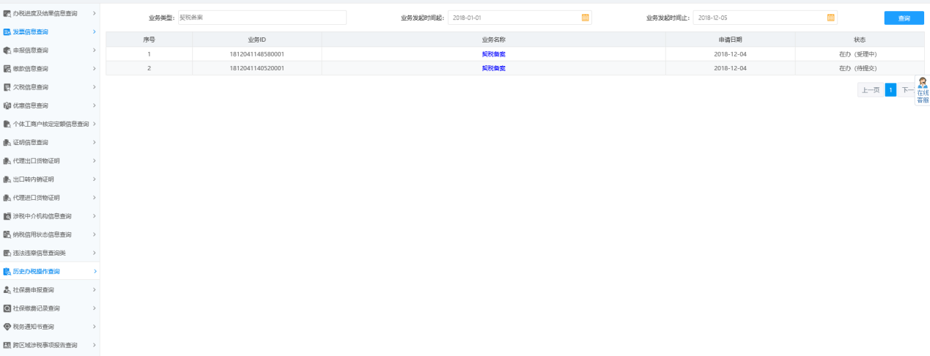Click the 申报信息查询 sidebar icon
Screen dimensions: 930x356
click(x=7, y=51)
